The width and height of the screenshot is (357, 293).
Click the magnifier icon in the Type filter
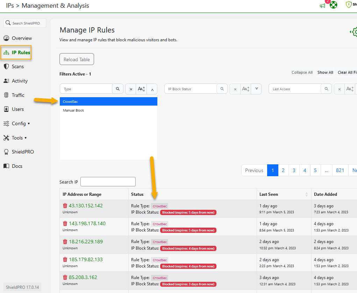pos(118,88)
